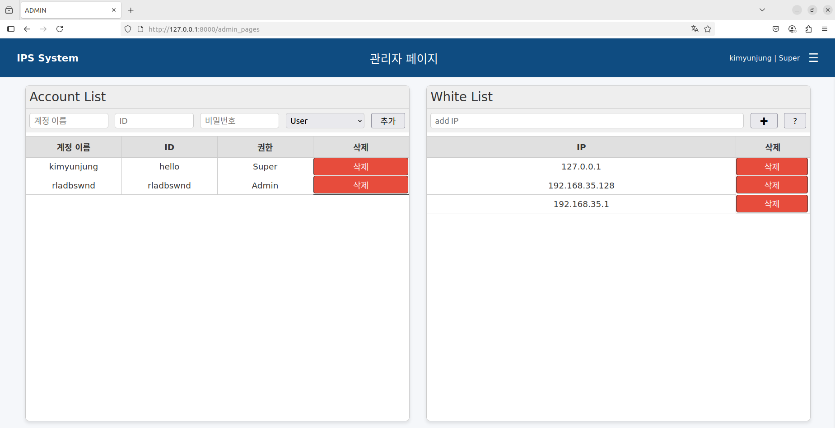The height and width of the screenshot is (428, 835).
Task: Open the hamburger menu in header
Action: [x=813, y=58]
